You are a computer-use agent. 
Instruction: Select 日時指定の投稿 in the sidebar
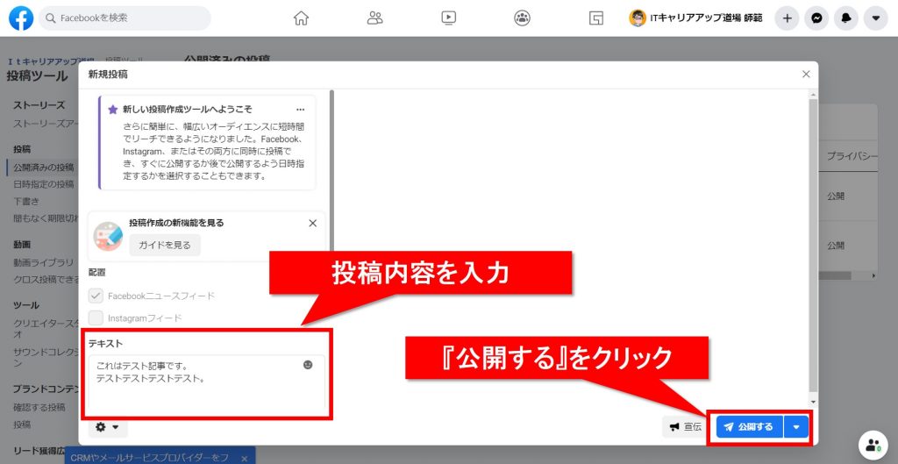(44, 184)
